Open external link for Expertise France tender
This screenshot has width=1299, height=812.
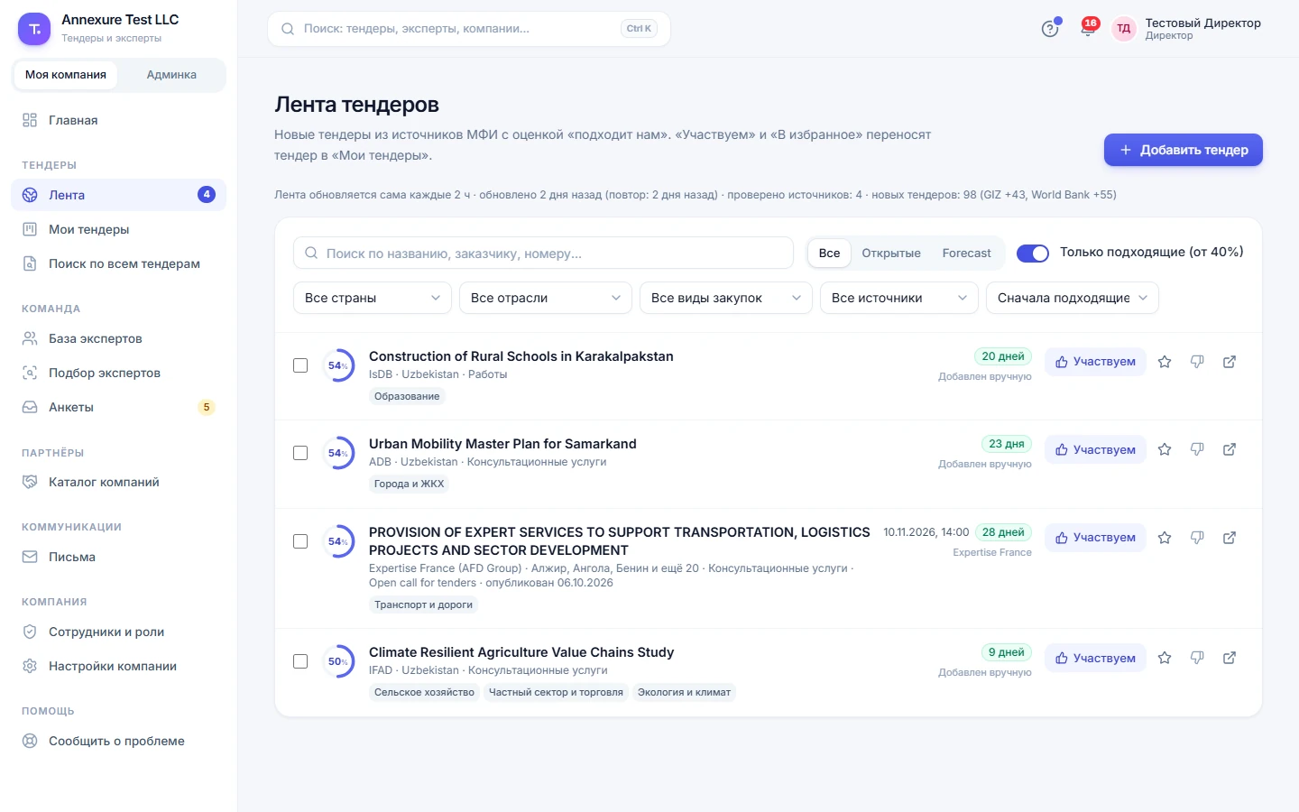click(1230, 538)
